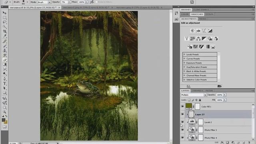
Task: Select the active Eraser tool in toolbox
Action: pos(4,60)
